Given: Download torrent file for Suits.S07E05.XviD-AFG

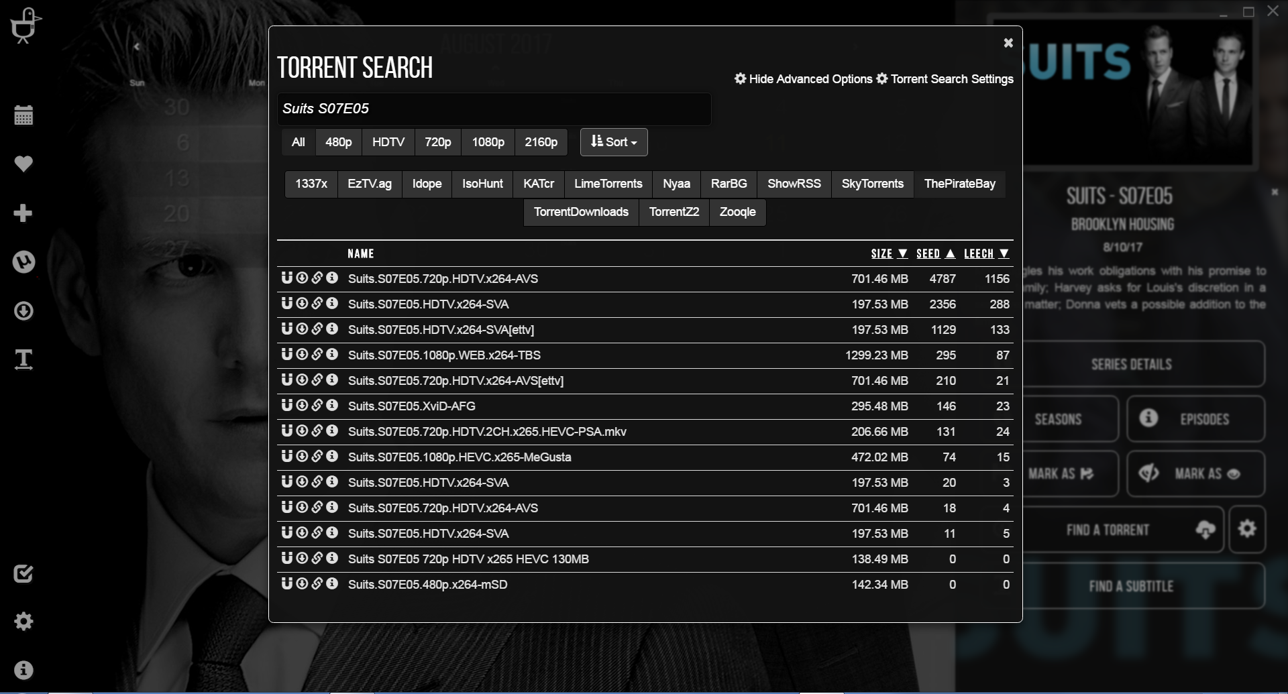Looking at the screenshot, I should click(x=302, y=405).
